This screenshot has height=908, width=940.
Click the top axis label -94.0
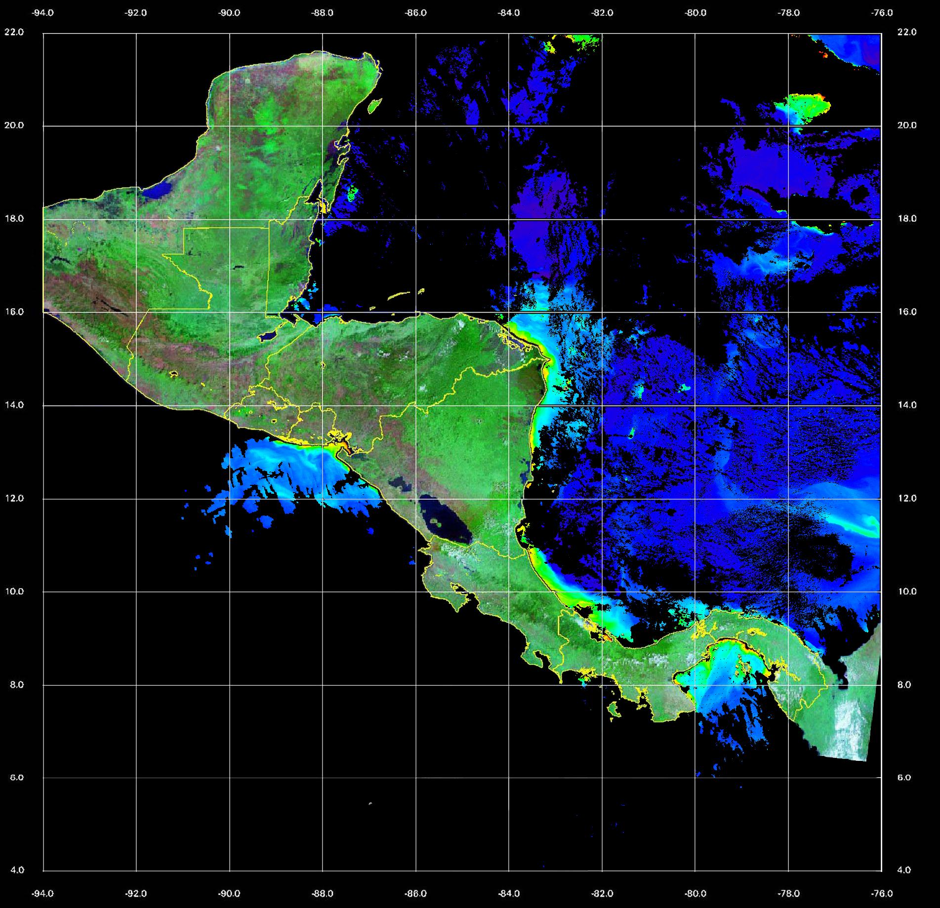tap(43, 13)
